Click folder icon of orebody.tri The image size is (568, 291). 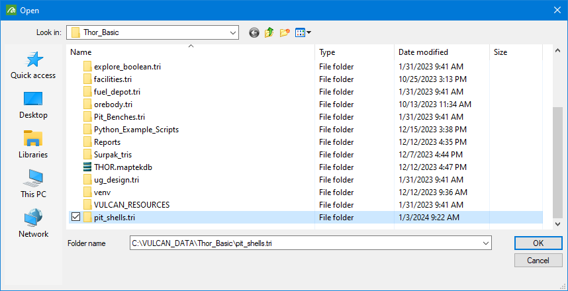[87, 104]
